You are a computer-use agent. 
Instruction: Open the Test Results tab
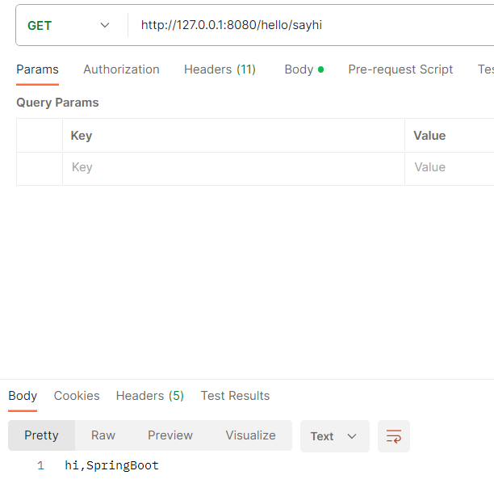[x=235, y=396]
